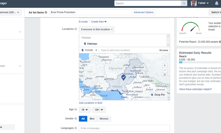Select Women gender option
Screen dimensions: 221x133
pos(104,118)
